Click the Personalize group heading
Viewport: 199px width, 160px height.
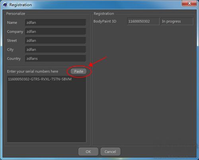tap(16, 14)
